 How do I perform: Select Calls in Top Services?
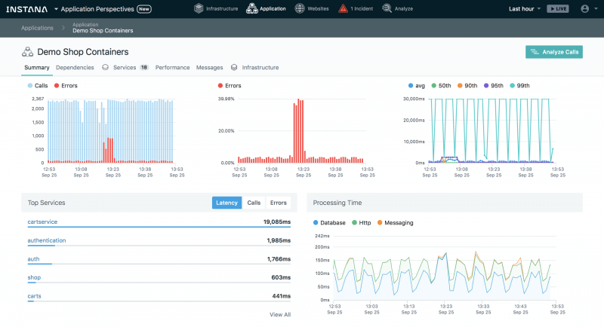[254, 203]
